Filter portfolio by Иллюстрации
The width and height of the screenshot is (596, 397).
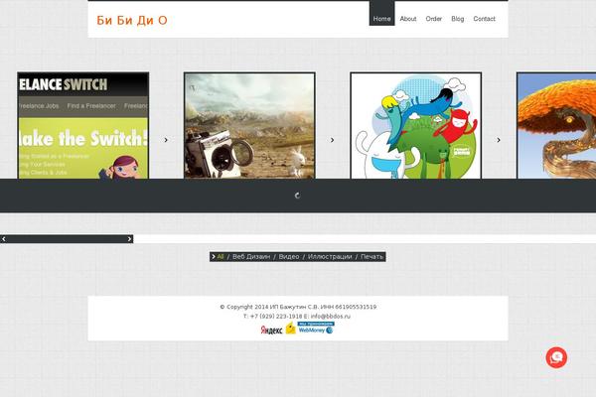coord(330,257)
